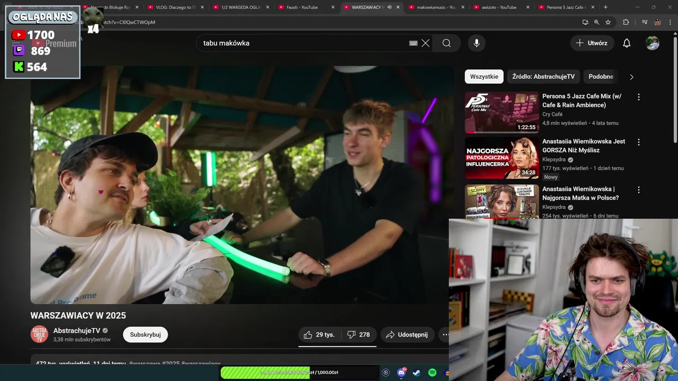Open Logitech G Hub taskbar icon
Image resolution: width=678 pixels, height=381 pixels.
pos(386,373)
